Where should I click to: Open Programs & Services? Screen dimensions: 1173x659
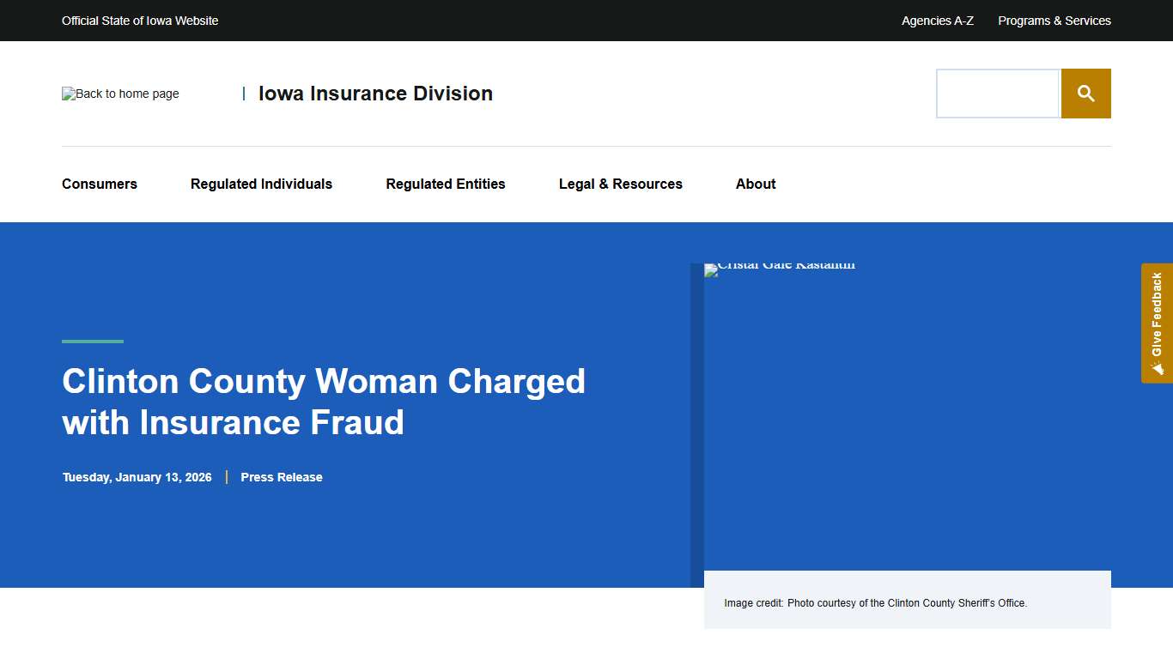(x=1054, y=20)
